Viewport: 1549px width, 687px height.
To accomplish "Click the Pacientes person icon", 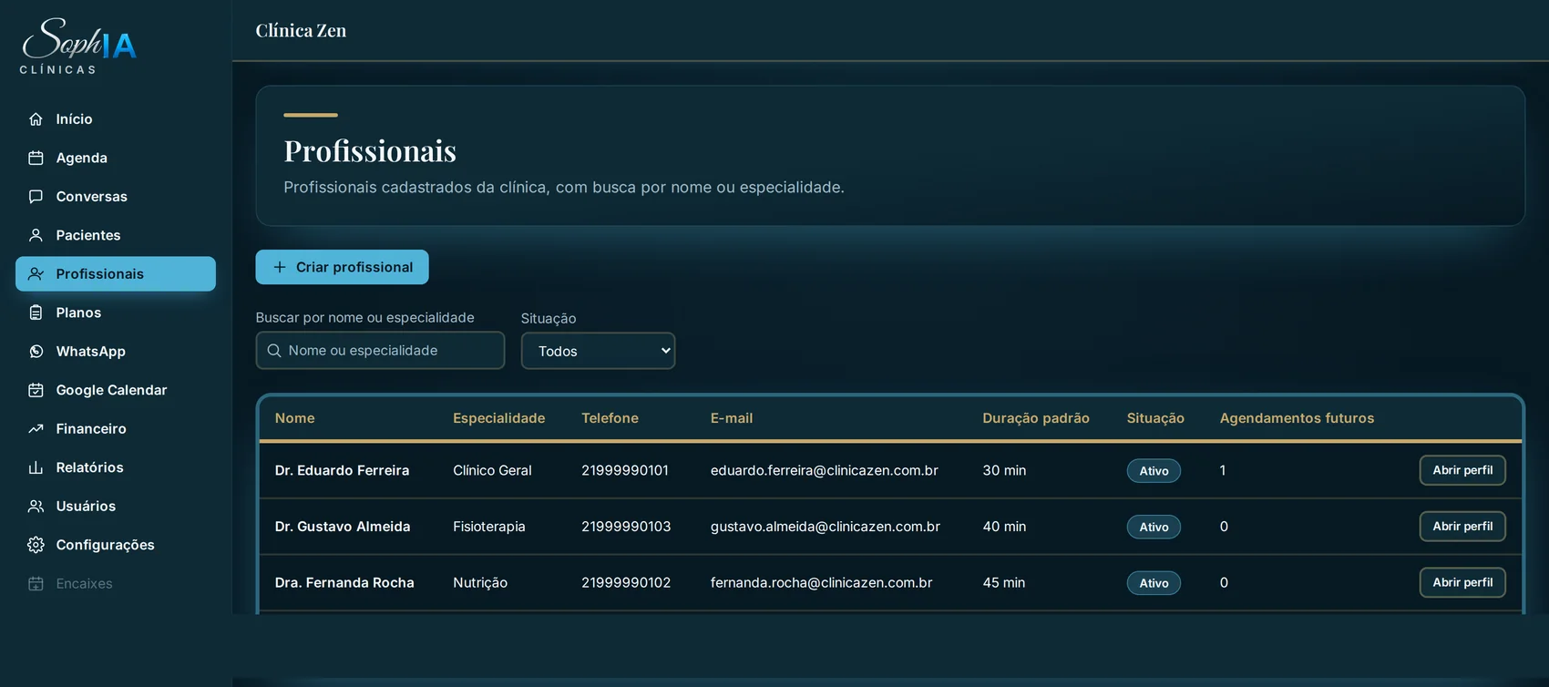I will 36,235.
